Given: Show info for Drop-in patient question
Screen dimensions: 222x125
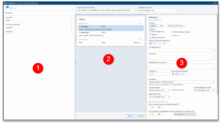Looking at the screenshot, I should click(x=178, y=104).
